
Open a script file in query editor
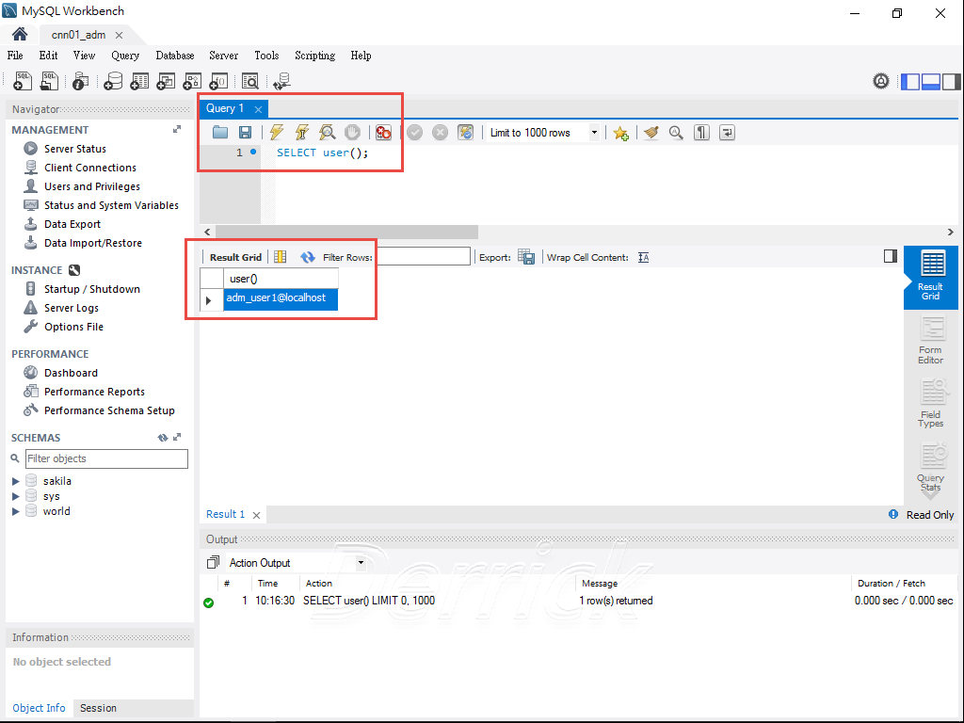click(220, 132)
